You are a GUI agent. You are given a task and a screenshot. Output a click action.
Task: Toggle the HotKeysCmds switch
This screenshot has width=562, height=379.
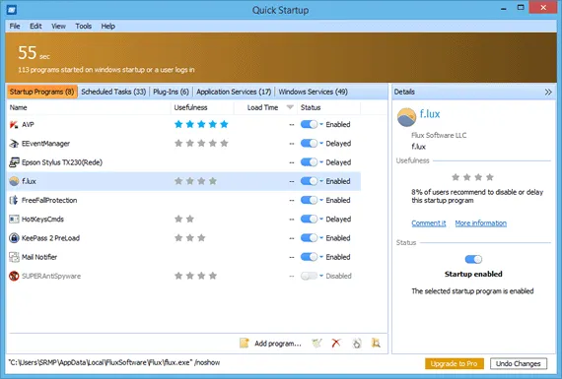pyautogui.click(x=309, y=219)
